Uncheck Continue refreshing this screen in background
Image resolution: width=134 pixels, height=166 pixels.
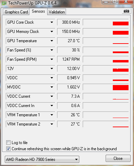8,149
